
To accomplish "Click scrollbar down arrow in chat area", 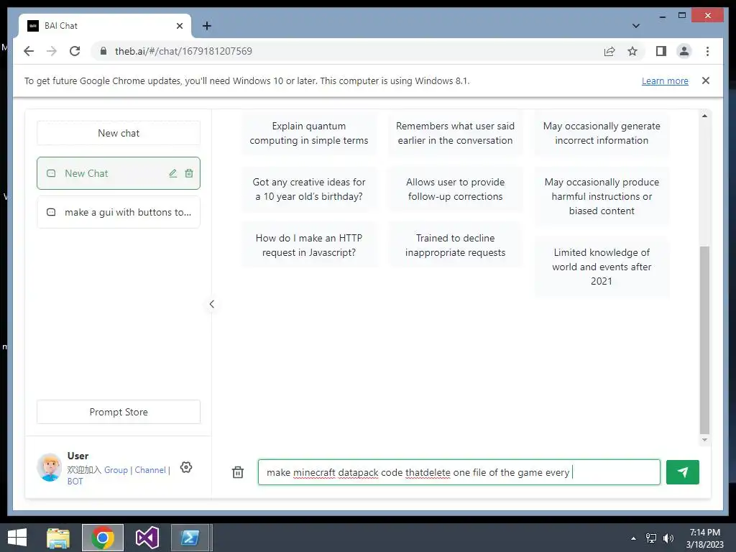I will 704,440.
